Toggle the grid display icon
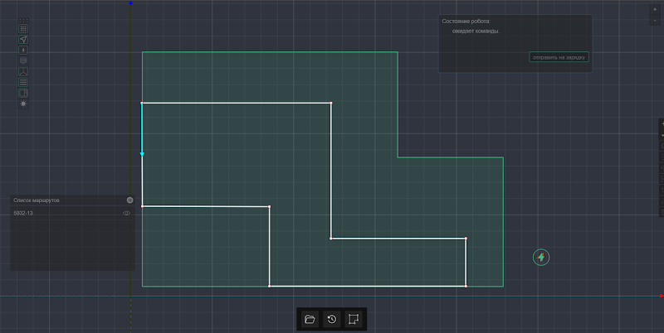664x333 pixels. coord(23,29)
